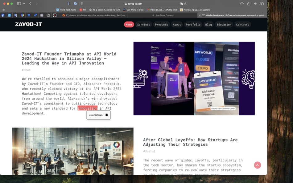Open the Portfolio navigation item
The image size is (293, 183).
[193, 24]
